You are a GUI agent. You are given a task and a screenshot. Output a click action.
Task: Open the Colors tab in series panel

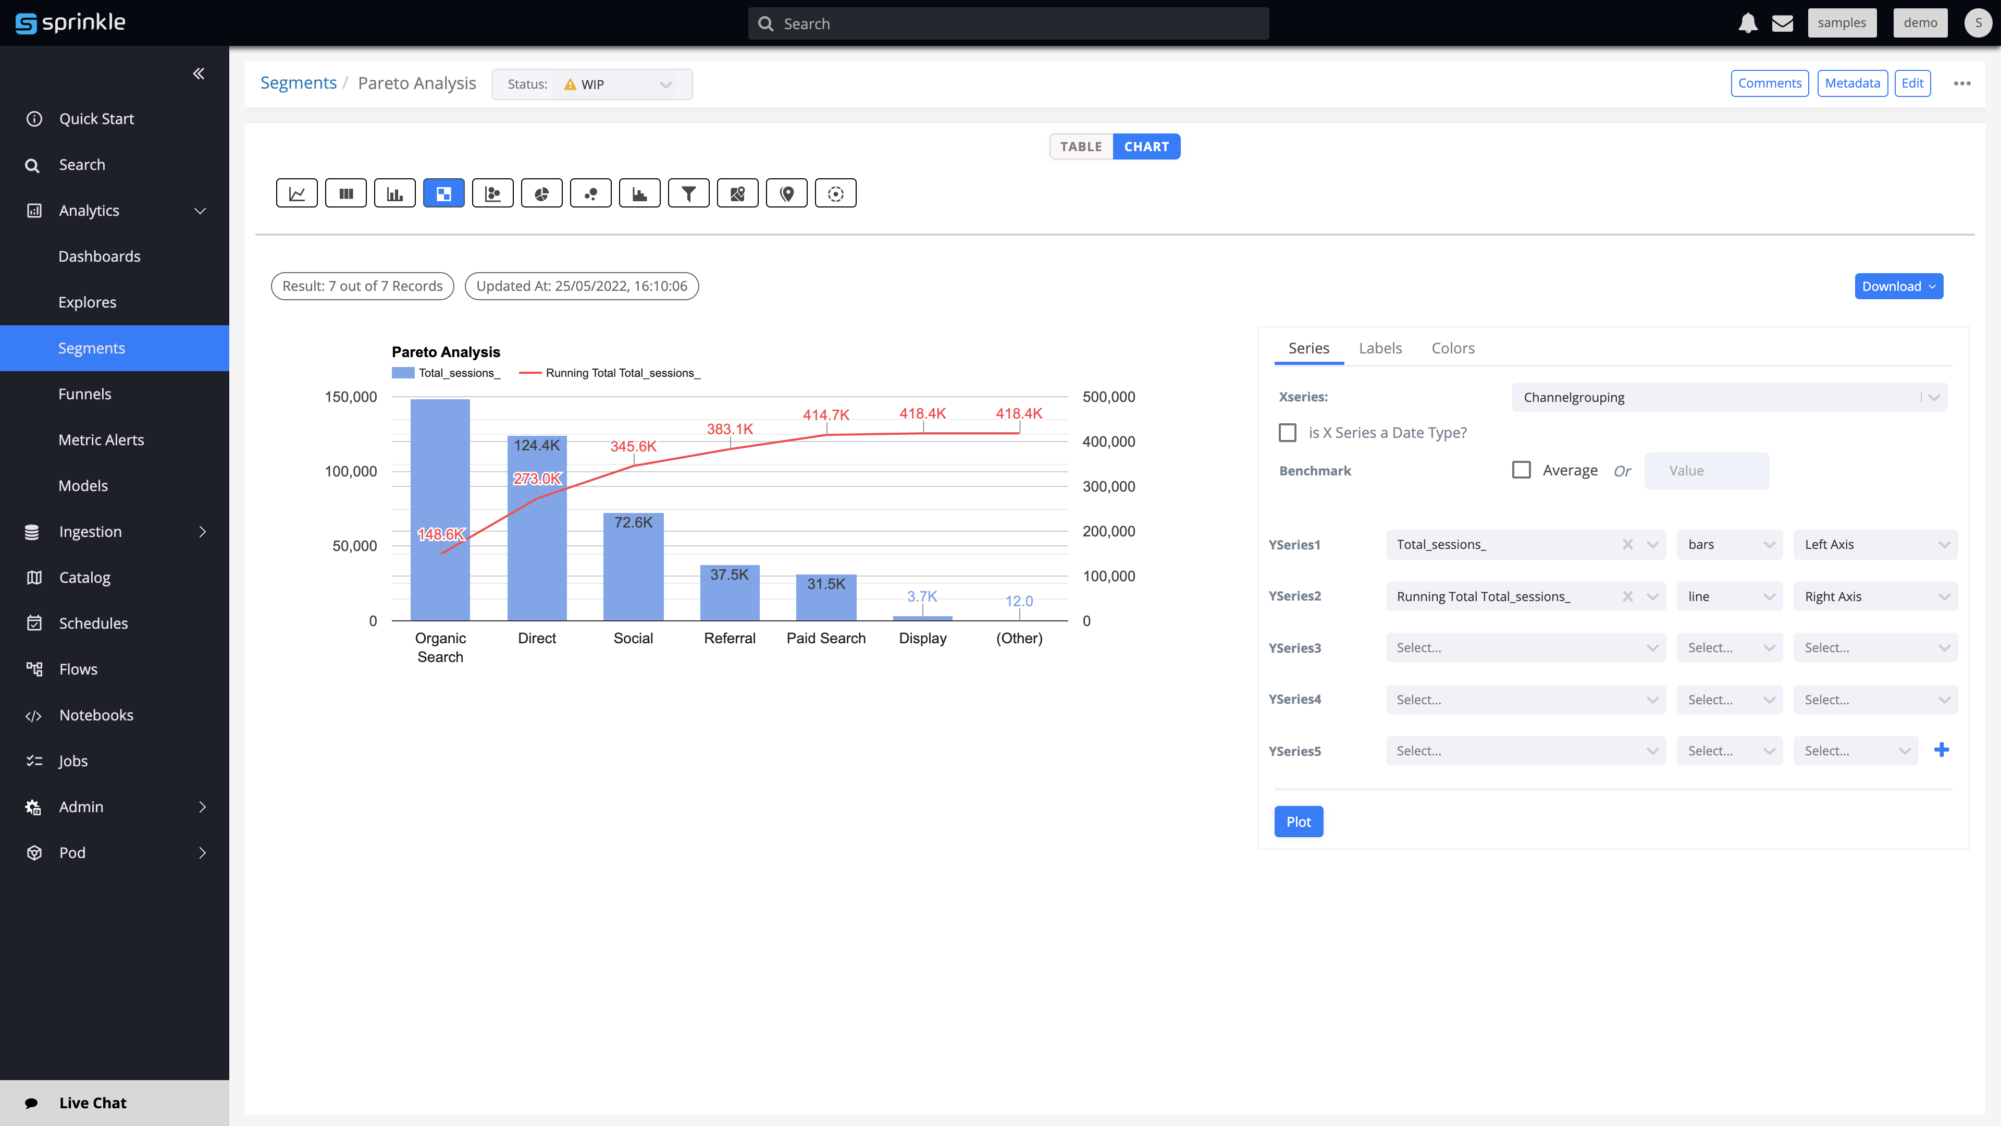tap(1453, 348)
